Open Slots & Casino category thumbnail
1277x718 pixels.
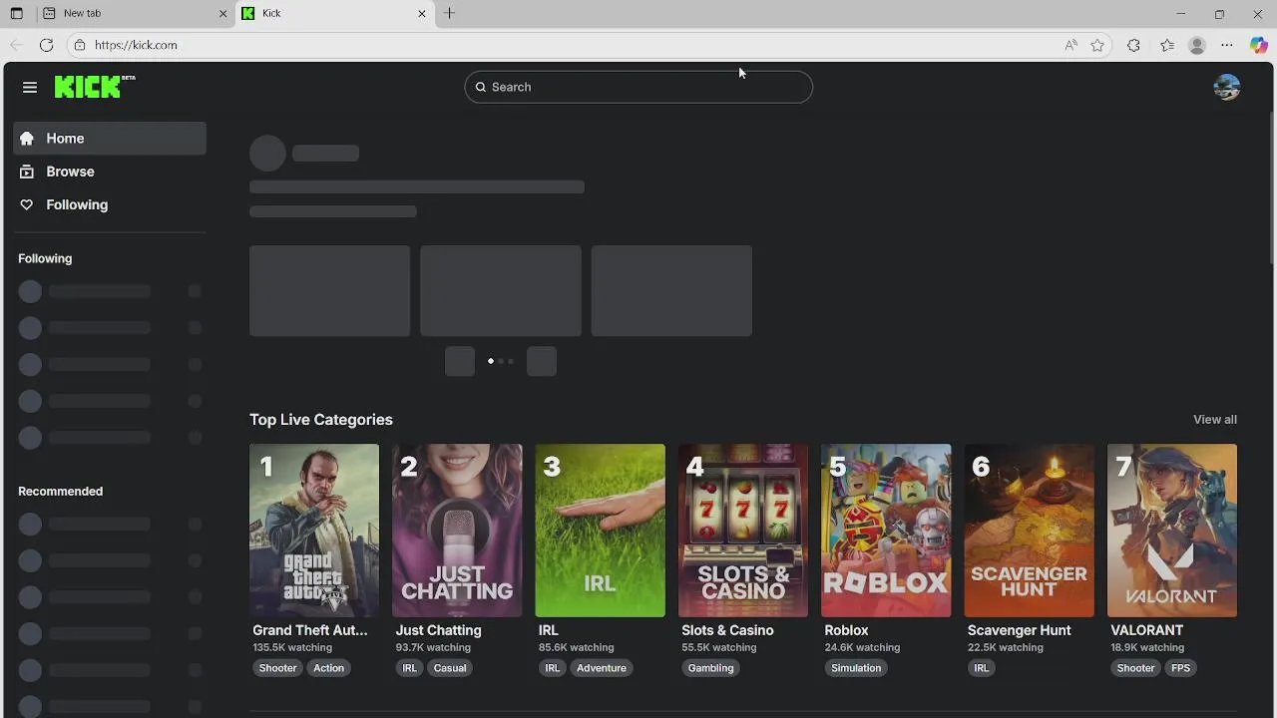[743, 531]
